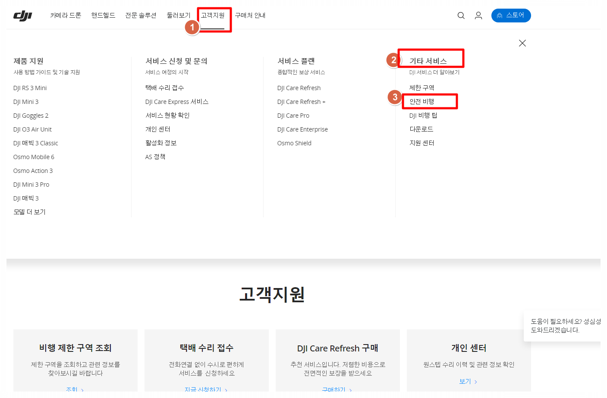Open the 핸드헬드 menu
Image resolution: width=607 pixels, height=398 pixels.
103,16
